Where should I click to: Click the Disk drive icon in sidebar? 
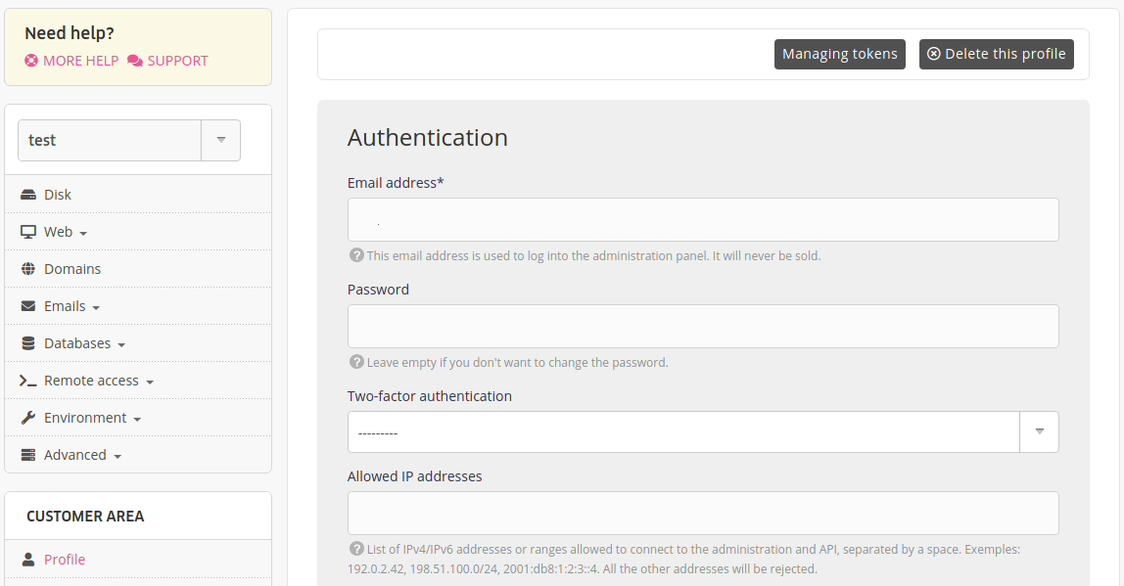coord(27,195)
